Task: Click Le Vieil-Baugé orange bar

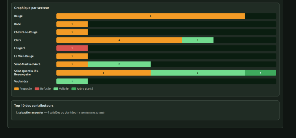Action: 72,56
